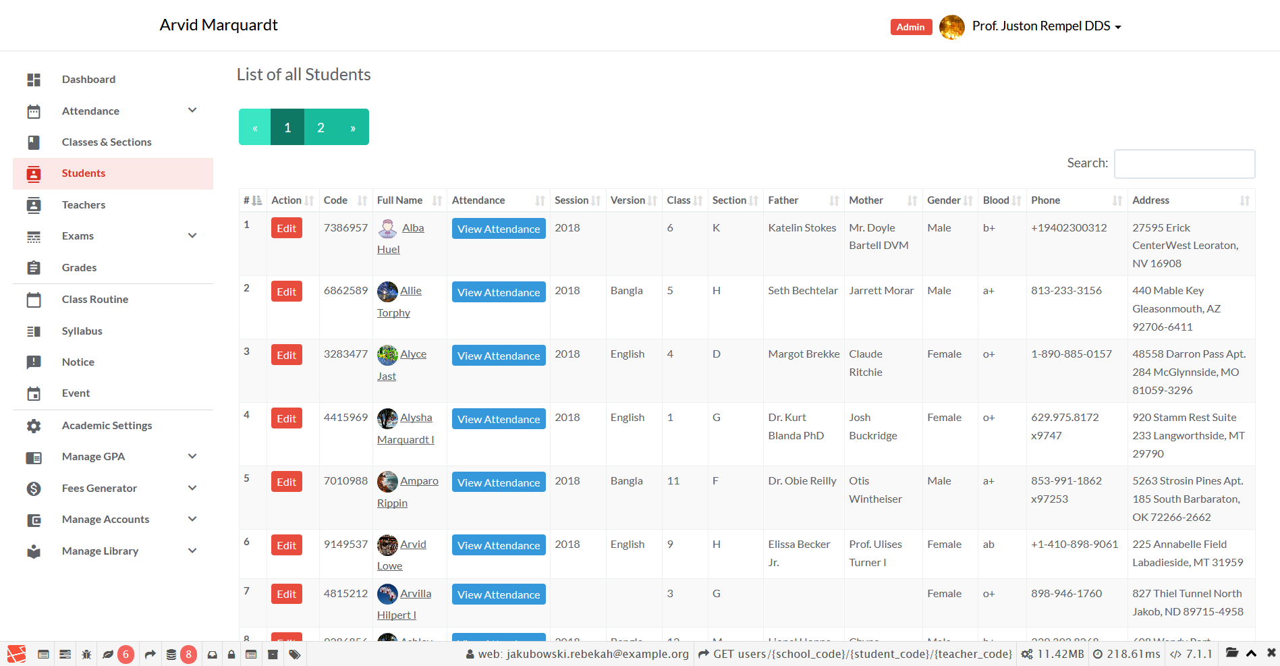
Task: Open debugbar Views leaf icon
Action: (x=108, y=655)
